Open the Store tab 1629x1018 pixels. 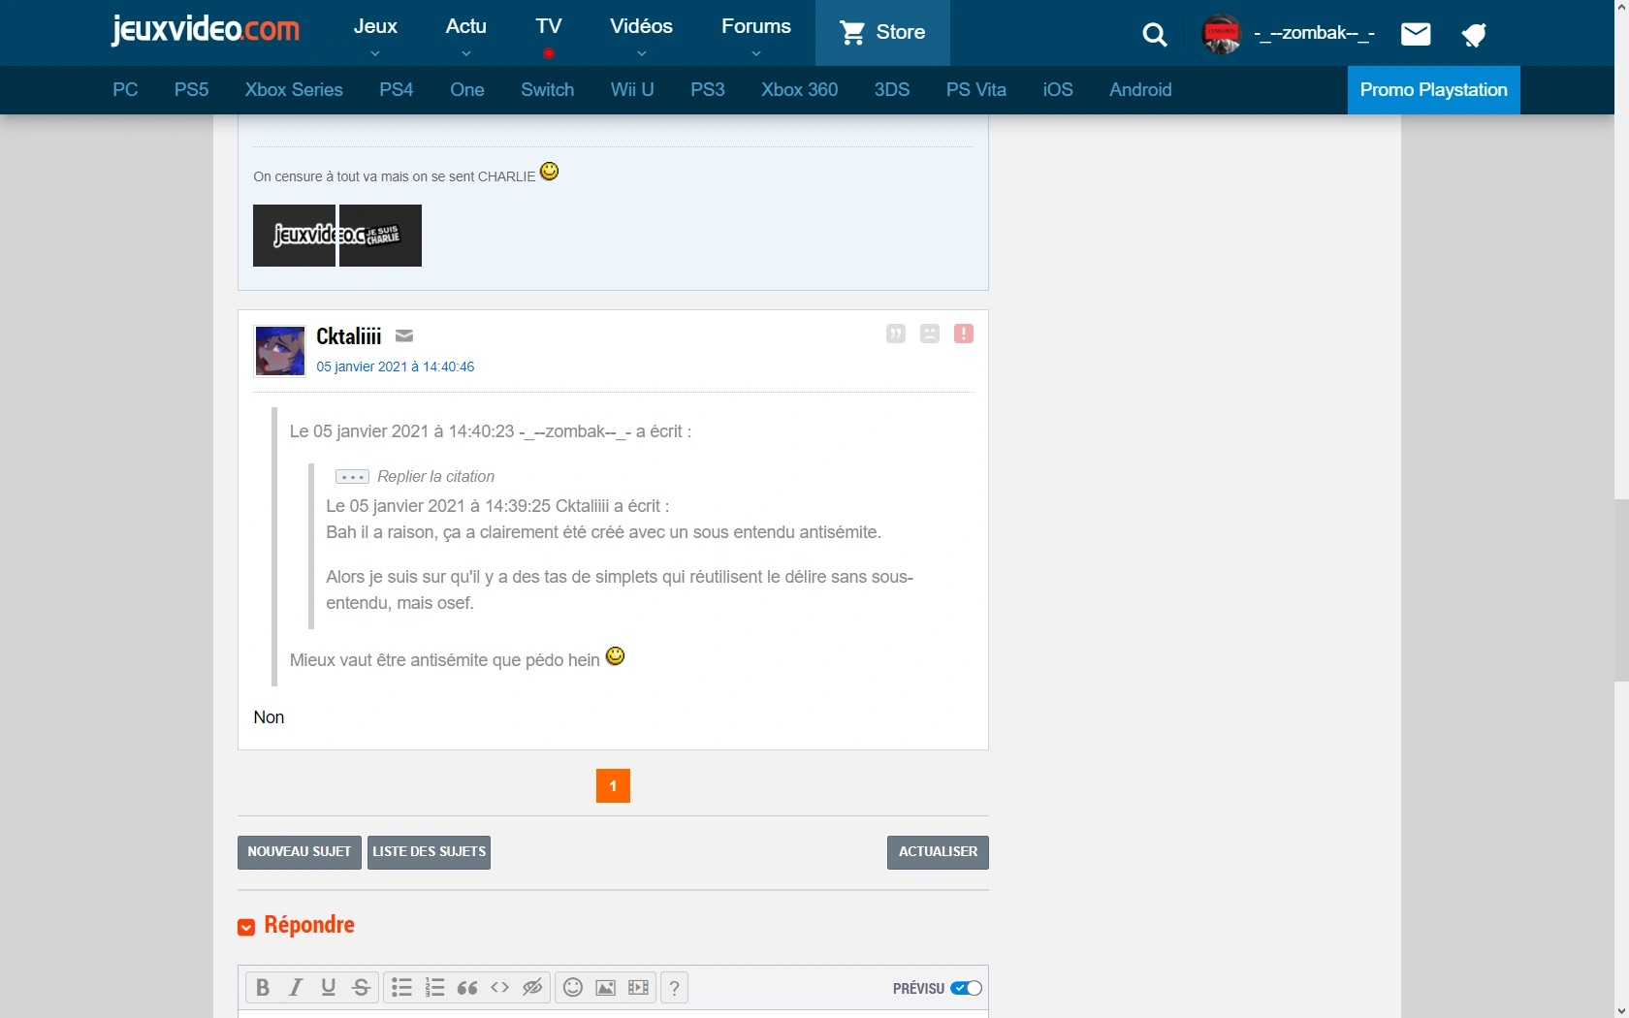click(x=882, y=33)
